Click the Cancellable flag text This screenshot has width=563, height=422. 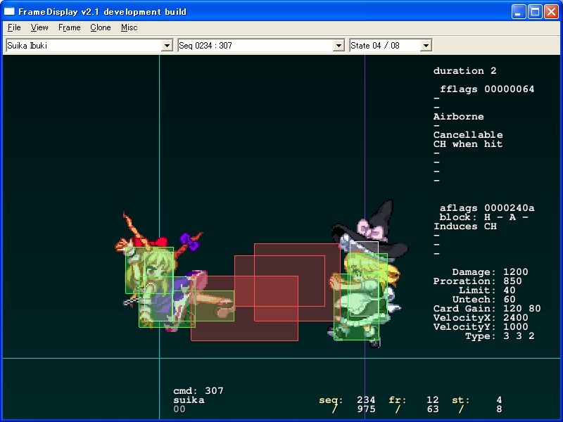tap(468, 135)
